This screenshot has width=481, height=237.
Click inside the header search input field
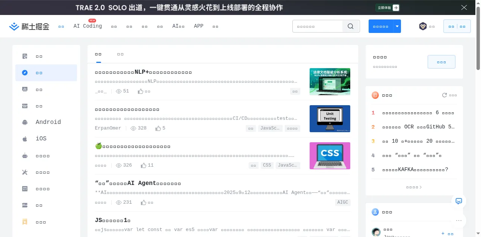(318, 26)
